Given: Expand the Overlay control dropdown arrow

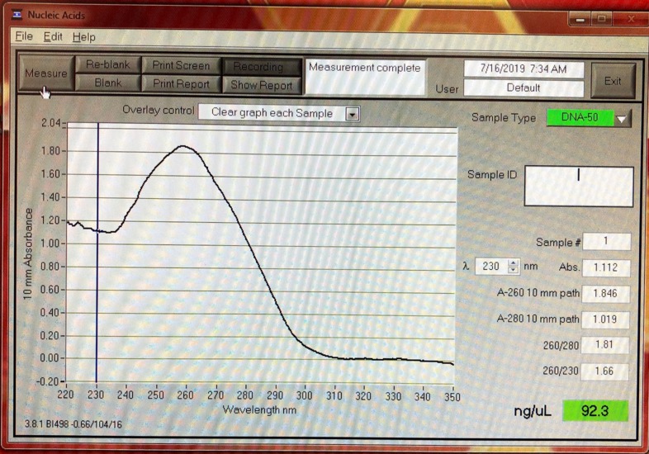Looking at the screenshot, I should [353, 113].
